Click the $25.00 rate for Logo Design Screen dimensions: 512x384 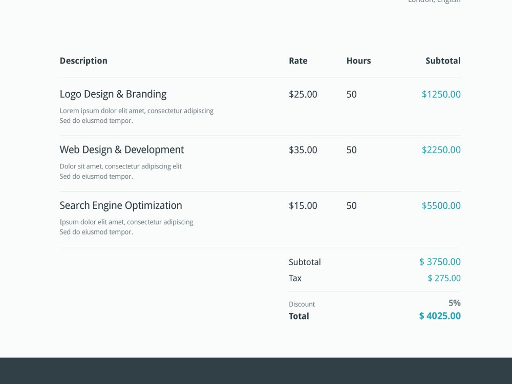pos(303,94)
